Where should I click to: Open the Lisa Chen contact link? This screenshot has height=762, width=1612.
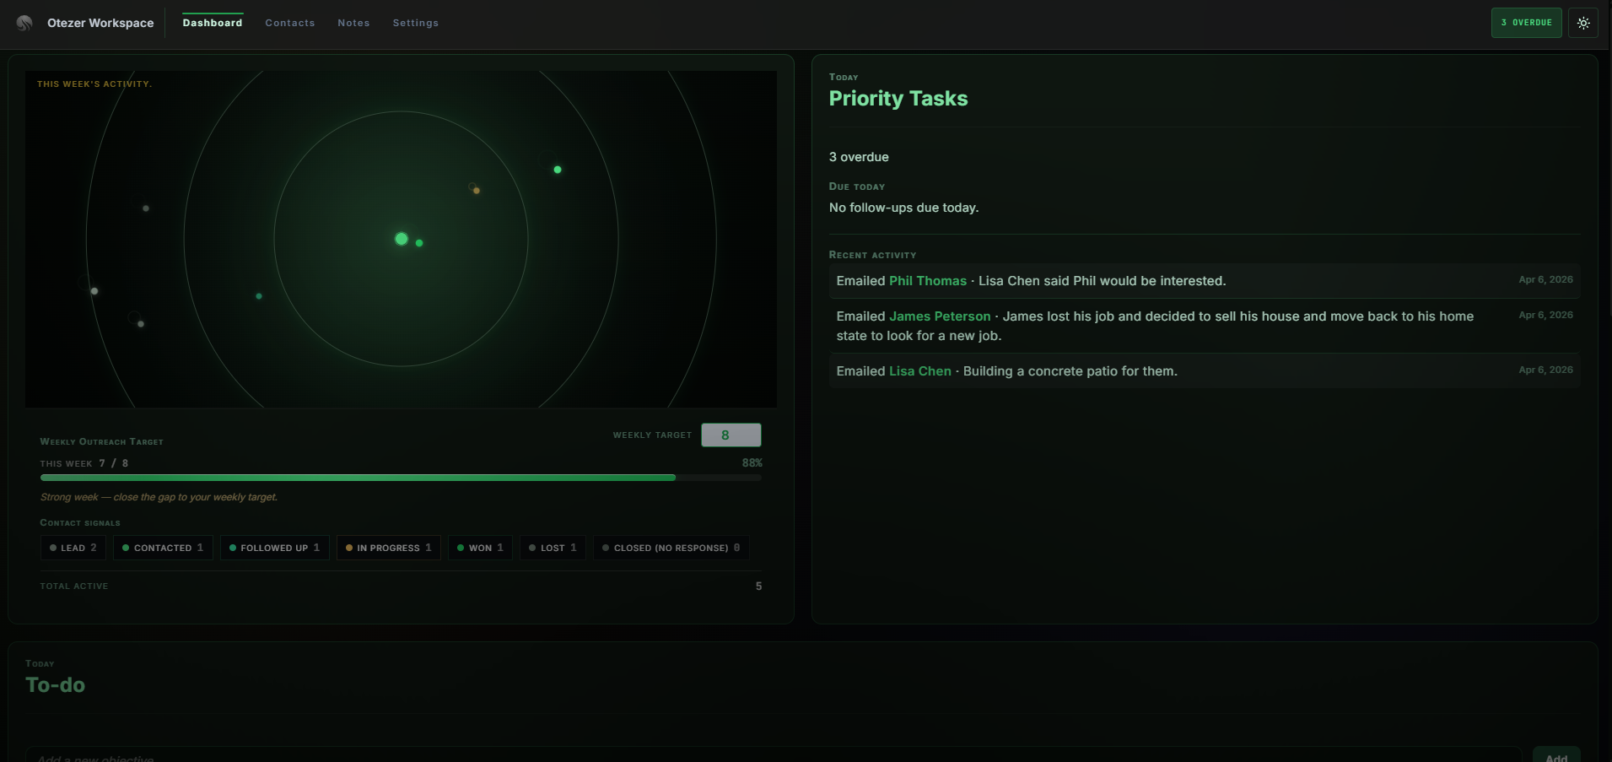pos(919,371)
